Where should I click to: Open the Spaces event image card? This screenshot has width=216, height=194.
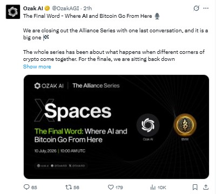116,127
